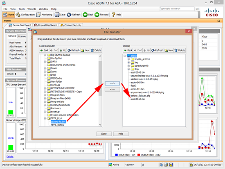The image size is (225, 169).
Task: Collapse the TFTP_Root folder
Action: (x=45, y=118)
